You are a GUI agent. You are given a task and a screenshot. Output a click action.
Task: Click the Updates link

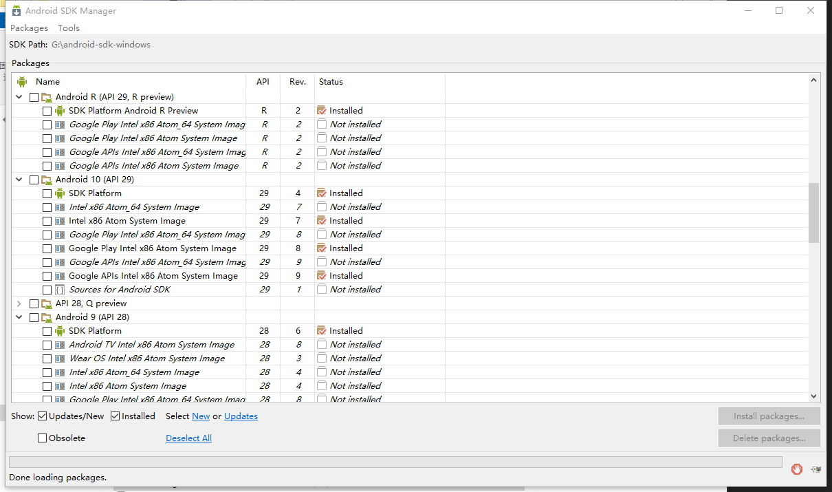pos(241,416)
